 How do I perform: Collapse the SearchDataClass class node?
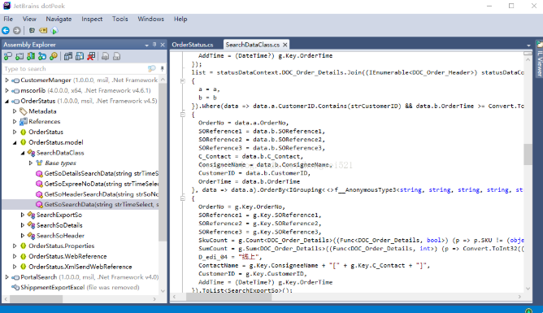coord(23,153)
